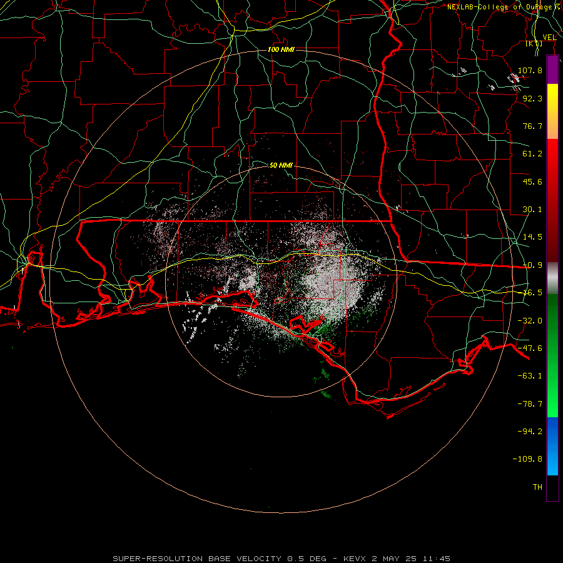Select the -94.2 legend value
Screen dimensions: 563x563
pyautogui.click(x=530, y=432)
